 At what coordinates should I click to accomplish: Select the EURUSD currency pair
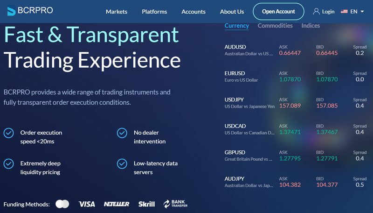[235, 73]
